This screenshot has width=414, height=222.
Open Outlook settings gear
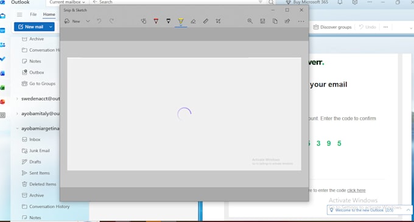(355, 2)
